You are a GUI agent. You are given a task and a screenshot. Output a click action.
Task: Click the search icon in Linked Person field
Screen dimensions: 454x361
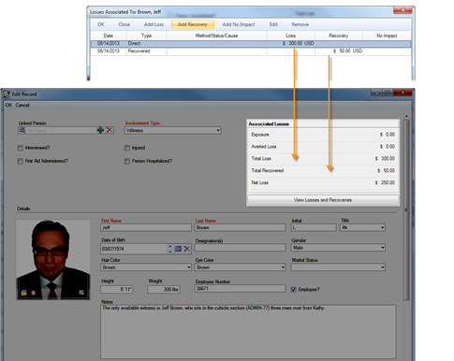22,130
